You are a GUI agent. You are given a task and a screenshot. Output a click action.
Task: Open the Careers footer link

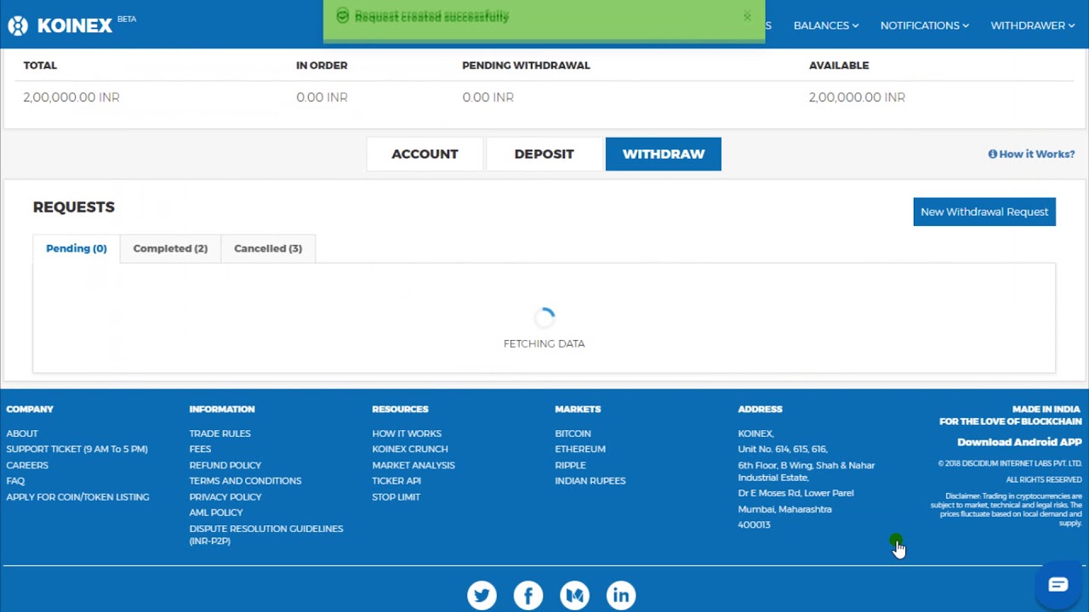coord(27,465)
